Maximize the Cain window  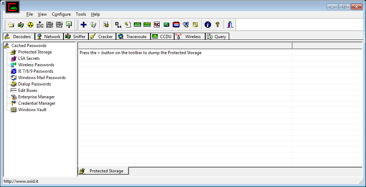pyautogui.click(x=344, y=7)
